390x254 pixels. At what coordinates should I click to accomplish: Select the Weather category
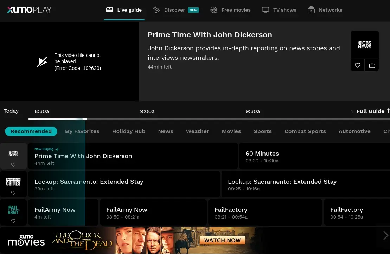[198, 131]
